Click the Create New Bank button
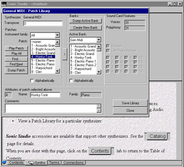 85,28
